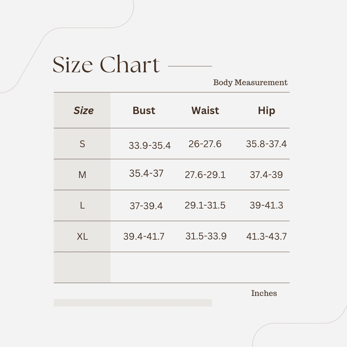
Task: Click waist value 27.6-29.1
Action: pos(205,175)
